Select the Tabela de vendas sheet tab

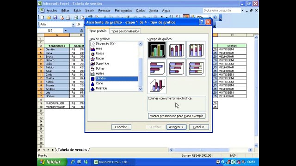(72, 150)
